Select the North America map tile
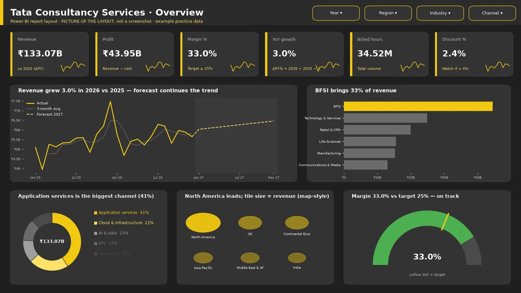This screenshot has width=521, height=293. (x=203, y=223)
